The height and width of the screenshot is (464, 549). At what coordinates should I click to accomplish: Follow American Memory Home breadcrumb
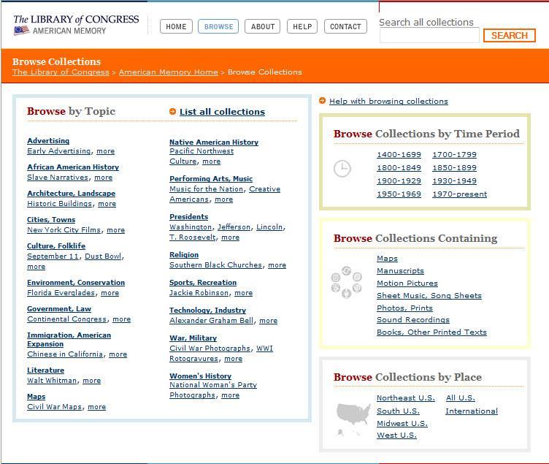169,72
